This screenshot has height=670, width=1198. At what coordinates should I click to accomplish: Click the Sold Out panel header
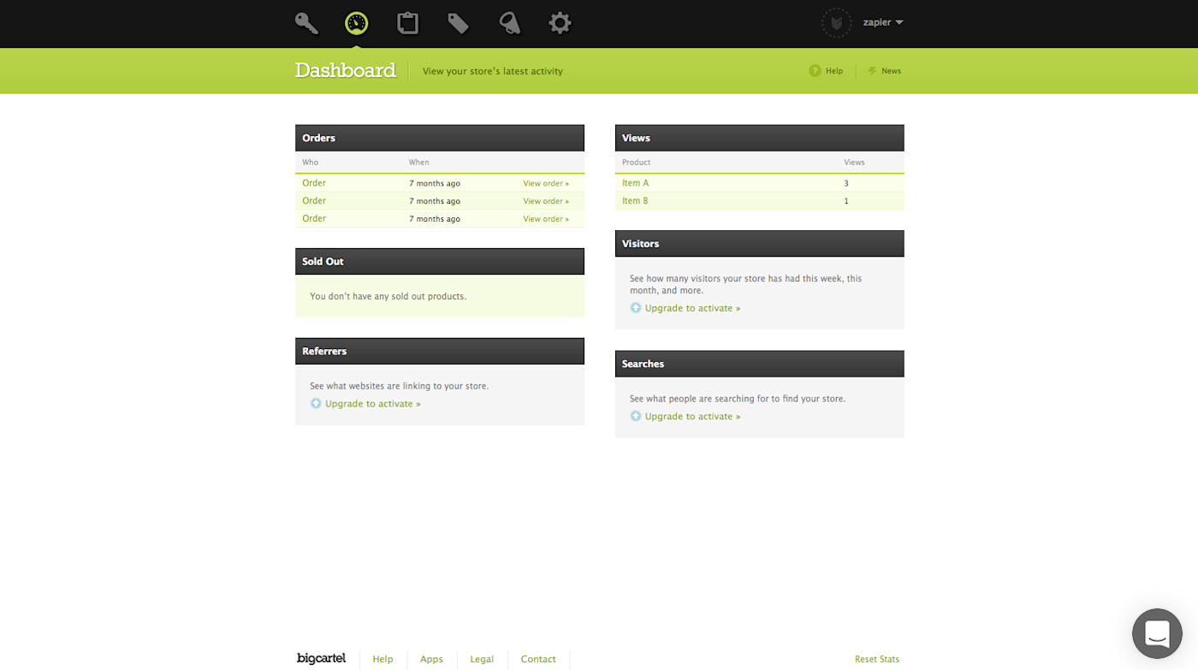(440, 262)
